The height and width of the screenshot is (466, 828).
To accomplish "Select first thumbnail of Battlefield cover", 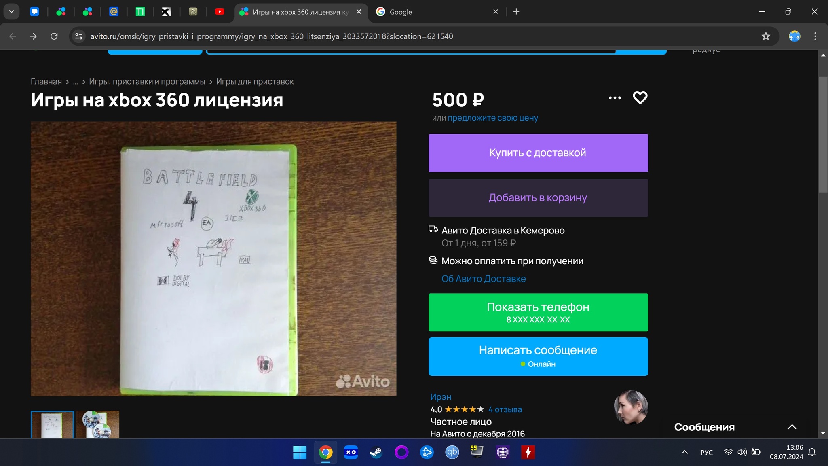I will tap(52, 425).
